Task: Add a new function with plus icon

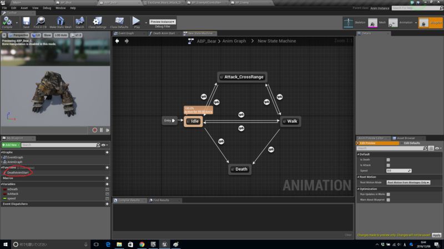Action: pyautogui.click(x=107, y=168)
